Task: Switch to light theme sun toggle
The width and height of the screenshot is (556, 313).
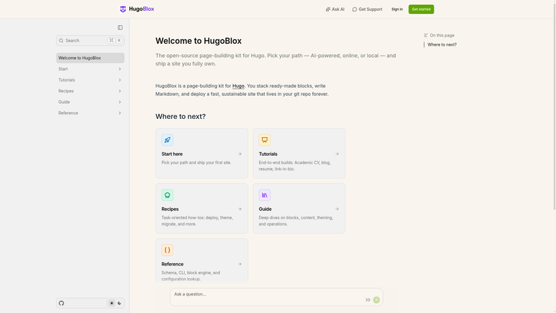Action: click(112, 303)
